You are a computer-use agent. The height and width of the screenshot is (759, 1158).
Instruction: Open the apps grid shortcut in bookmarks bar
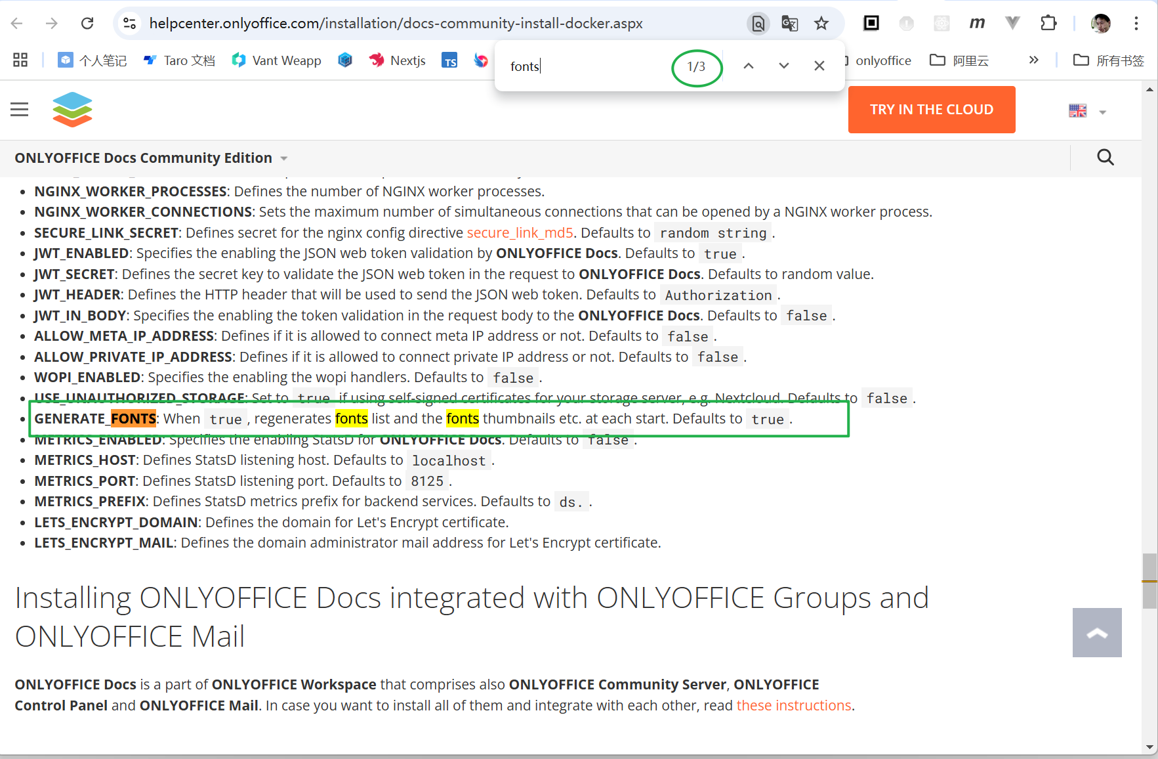click(x=20, y=60)
